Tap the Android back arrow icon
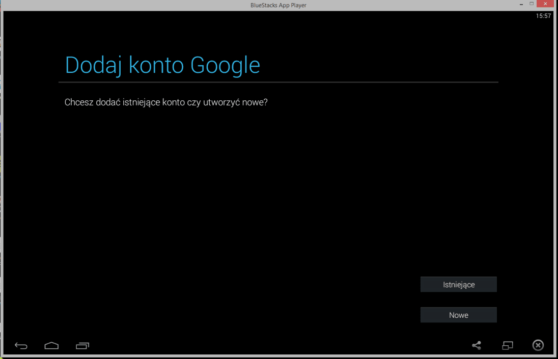The width and height of the screenshot is (558, 359). 21,345
